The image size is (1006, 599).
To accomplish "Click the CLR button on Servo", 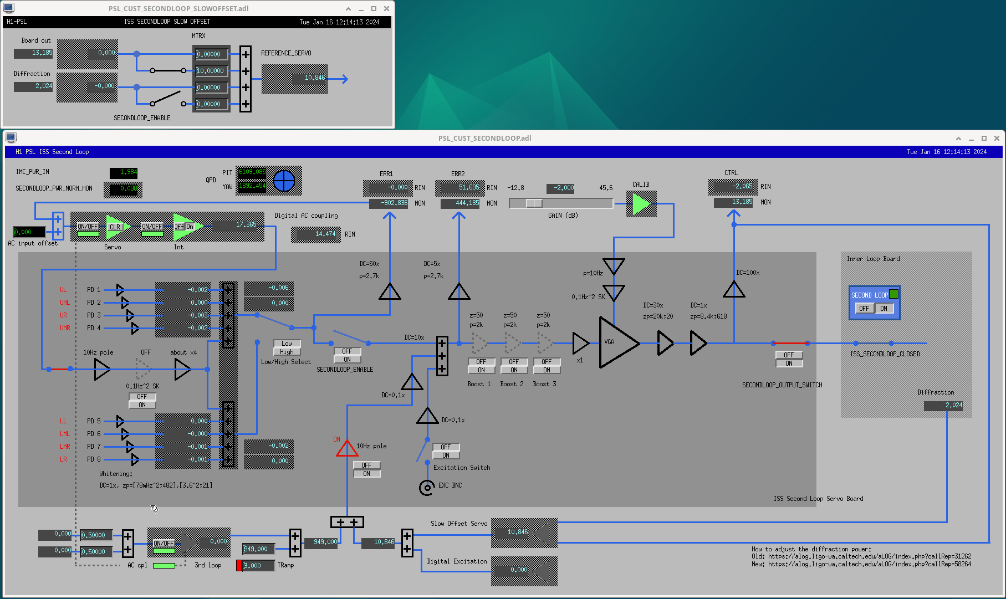I will (x=115, y=227).
